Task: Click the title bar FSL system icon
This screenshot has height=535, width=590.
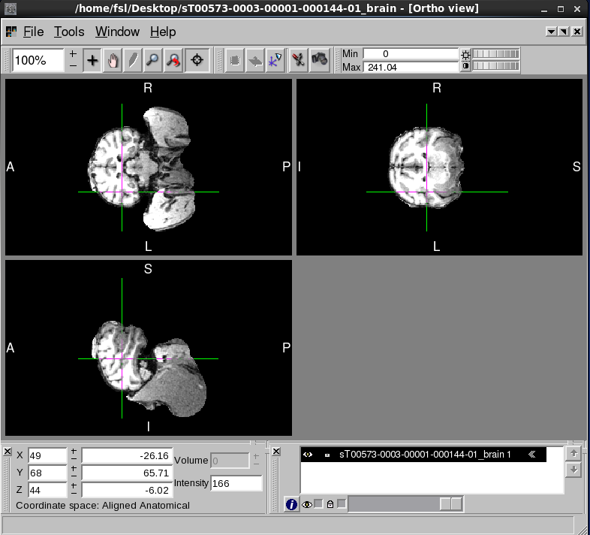Action: tap(11, 8)
